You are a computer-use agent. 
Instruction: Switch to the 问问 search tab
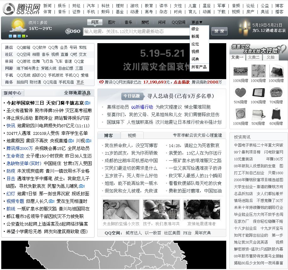pyautogui.click(x=162, y=22)
